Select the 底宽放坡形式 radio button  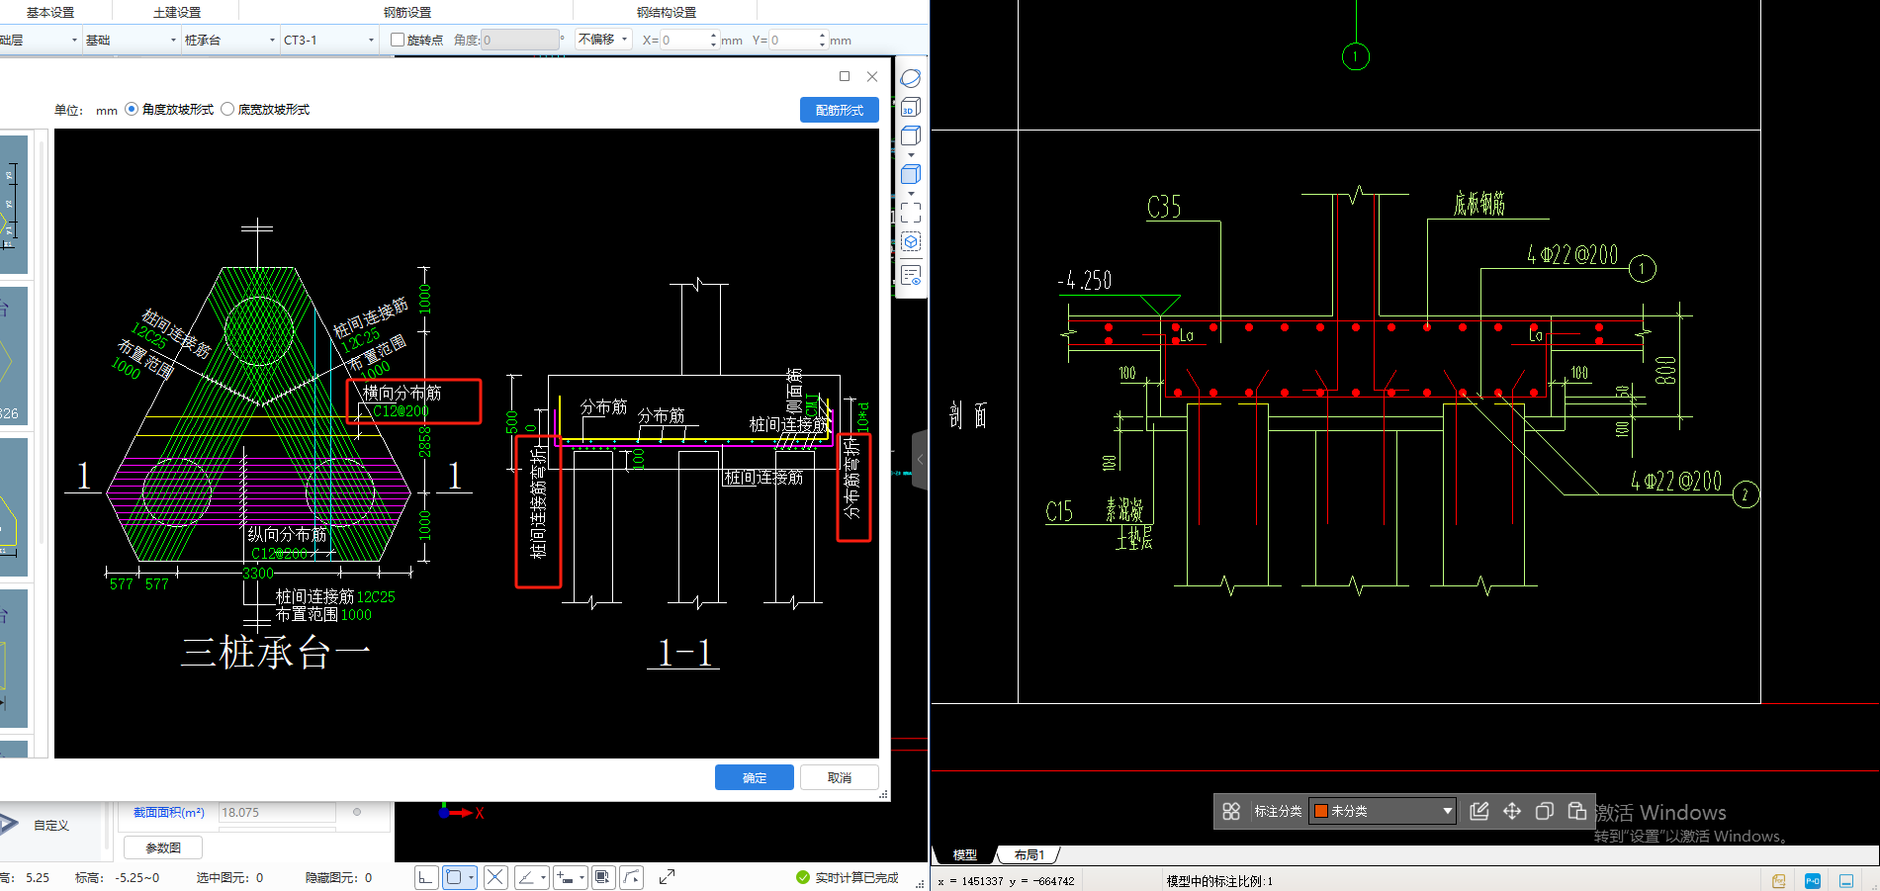227,109
